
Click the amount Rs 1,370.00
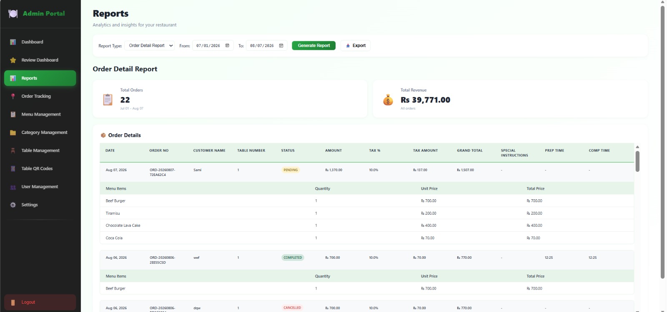coord(333,170)
